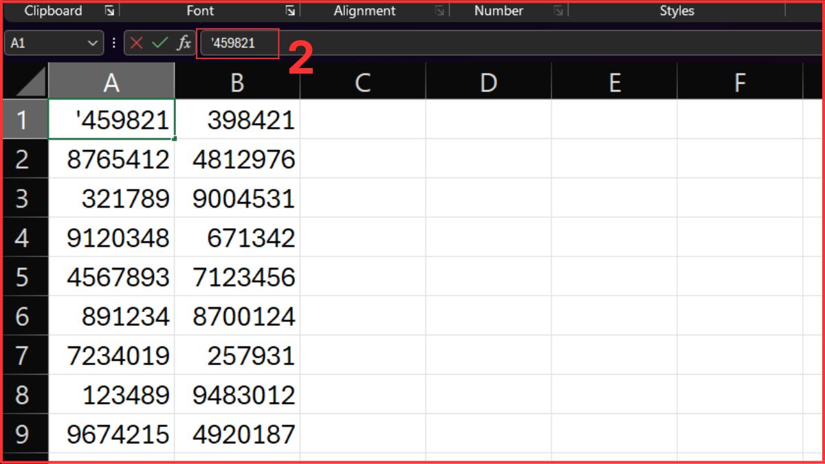Click cell containing 4567893
The width and height of the screenshot is (825, 464).
click(x=111, y=276)
